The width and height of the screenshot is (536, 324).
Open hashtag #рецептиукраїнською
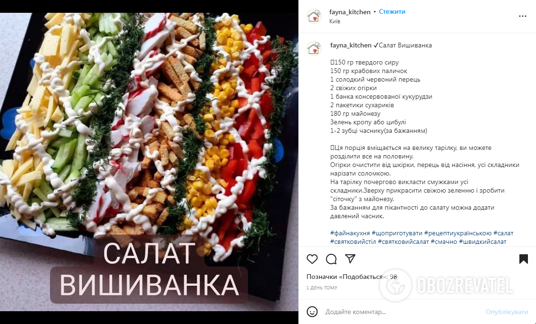click(458, 233)
